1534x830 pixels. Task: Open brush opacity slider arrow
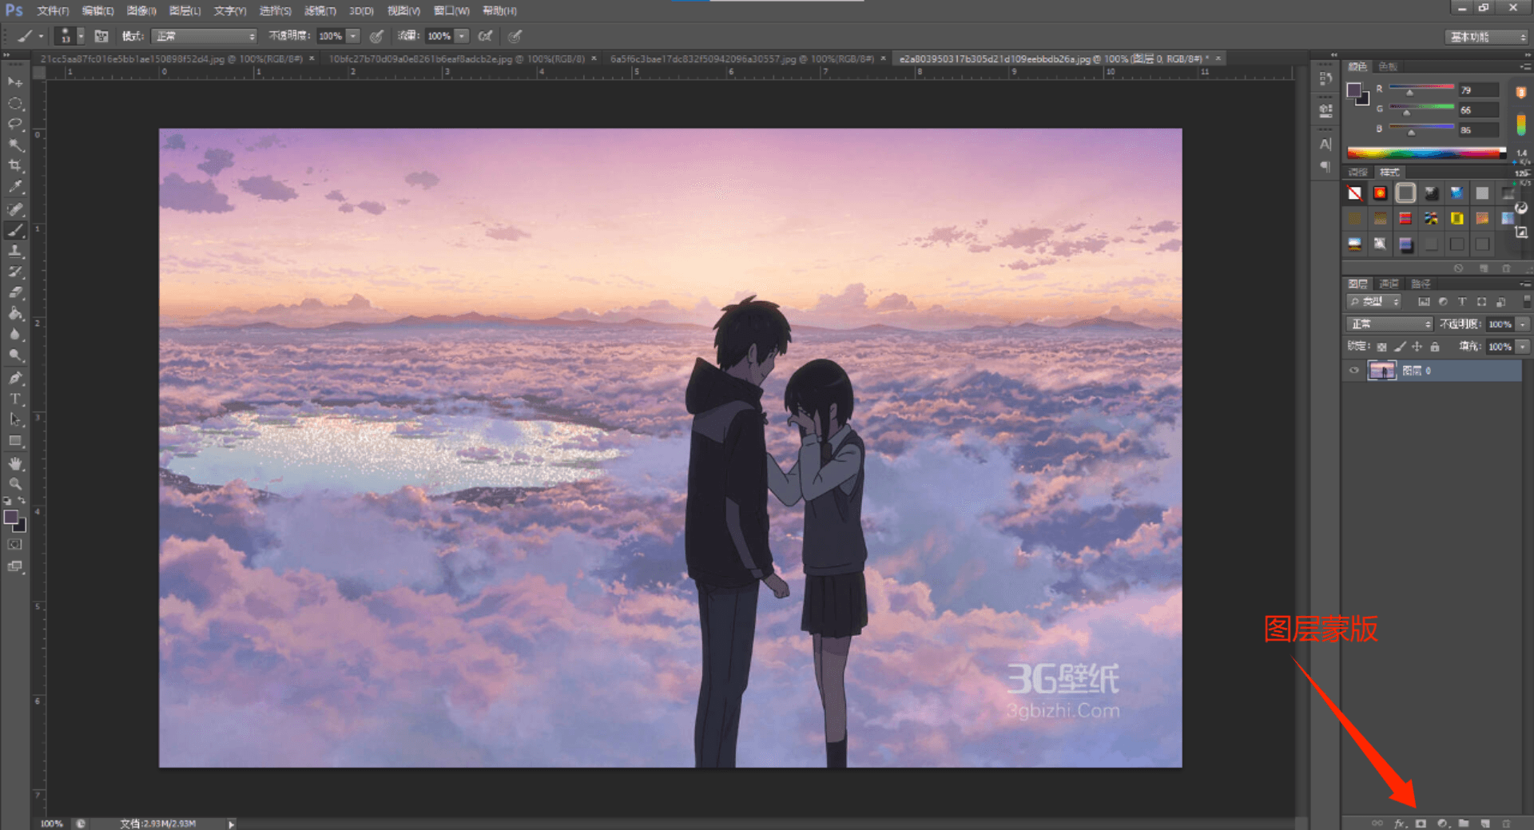click(x=352, y=36)
